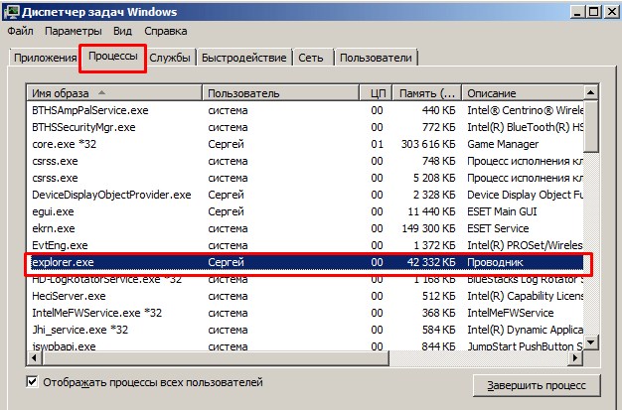Sort by ЦП column header

pyautogui.click(x=377, y=93)
